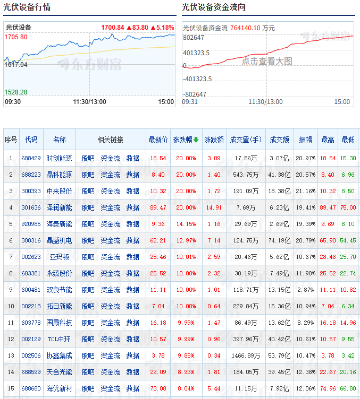Open 股吧 for 时创能源

[88, 158]
